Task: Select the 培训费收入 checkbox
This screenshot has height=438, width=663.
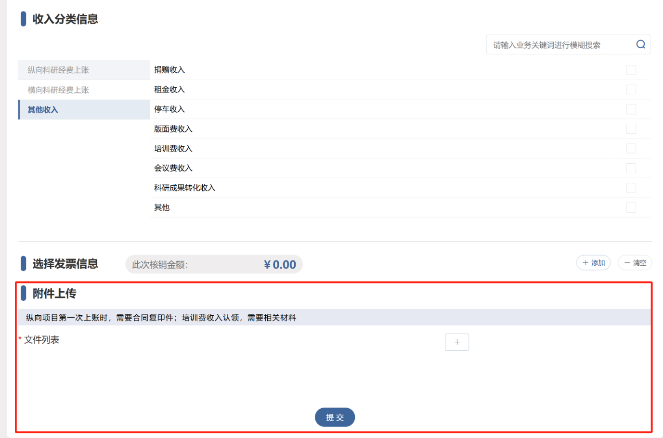Action: [x=631, y=149]
